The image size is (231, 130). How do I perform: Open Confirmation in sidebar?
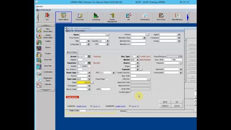pyautogui.click(x=45, y=73)
